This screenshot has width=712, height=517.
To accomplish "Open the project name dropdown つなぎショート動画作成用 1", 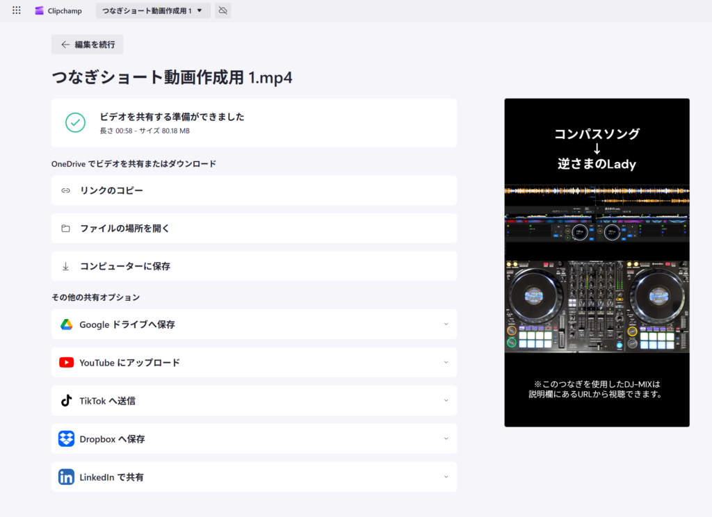I will tap(153, 10).
